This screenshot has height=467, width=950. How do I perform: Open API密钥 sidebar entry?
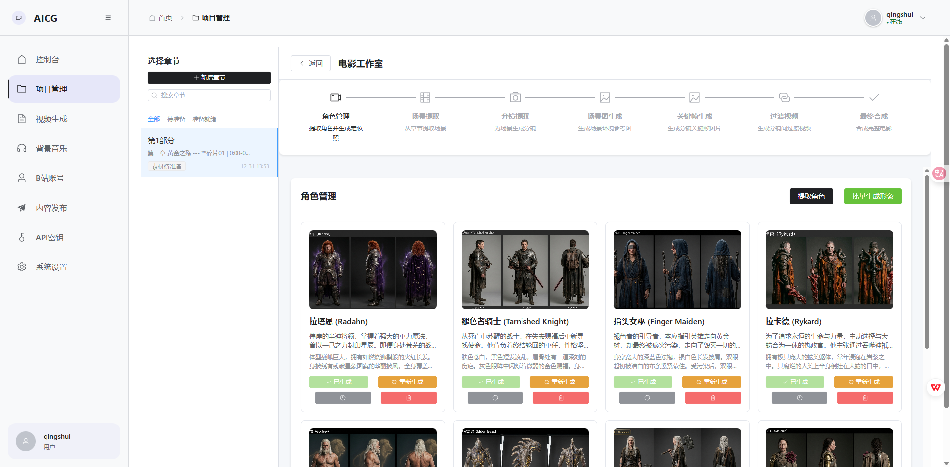tap(64, 237)
